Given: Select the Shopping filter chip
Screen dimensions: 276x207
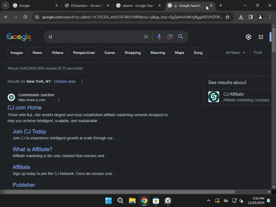Looking at the screenshot, I should pyautogui.click(x=133, y=53).
